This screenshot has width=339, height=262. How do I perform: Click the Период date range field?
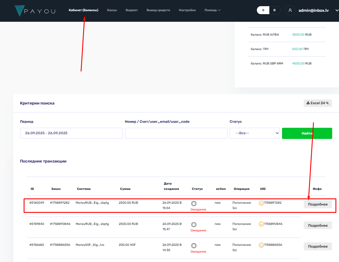(71, 133)
